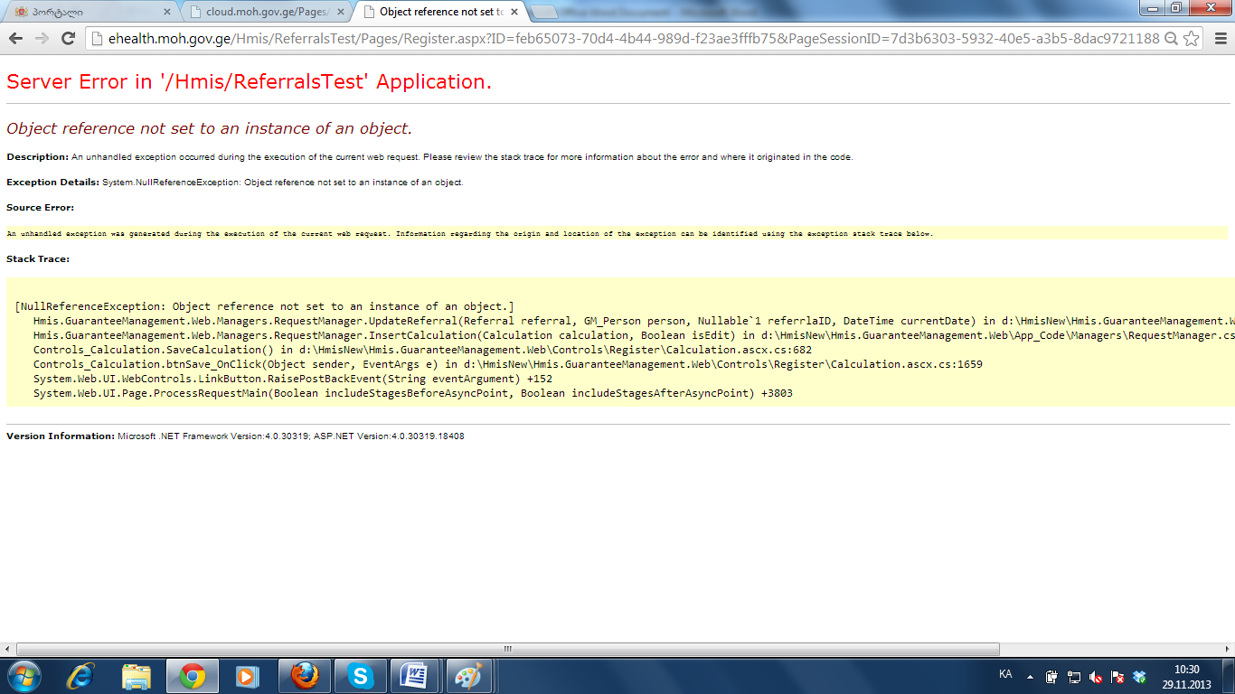Screen dimensions: 1235x694
Task: Switch to the first Georgian portal tab
Action: tap(86, 12)
